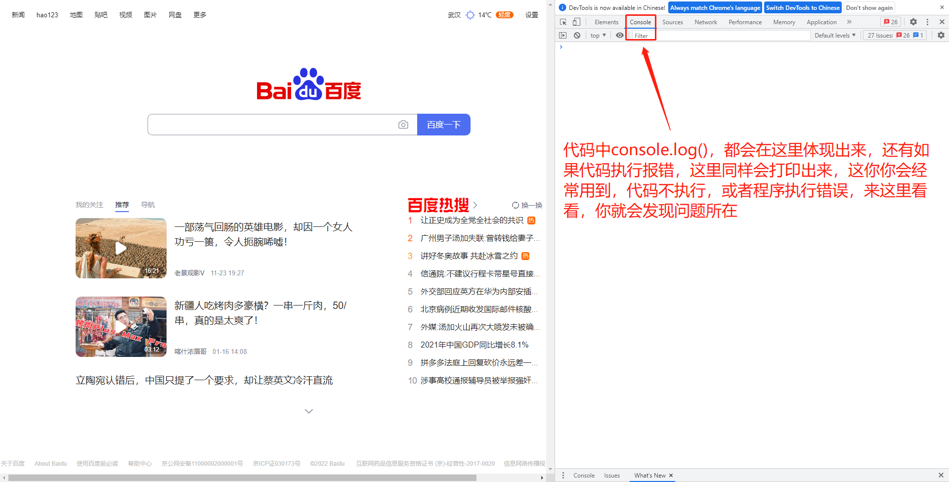Image resolution: width=949 pixels, height=482 pixels.
Task: Click the camera image search icon
Action: click(x=403, y=125)
